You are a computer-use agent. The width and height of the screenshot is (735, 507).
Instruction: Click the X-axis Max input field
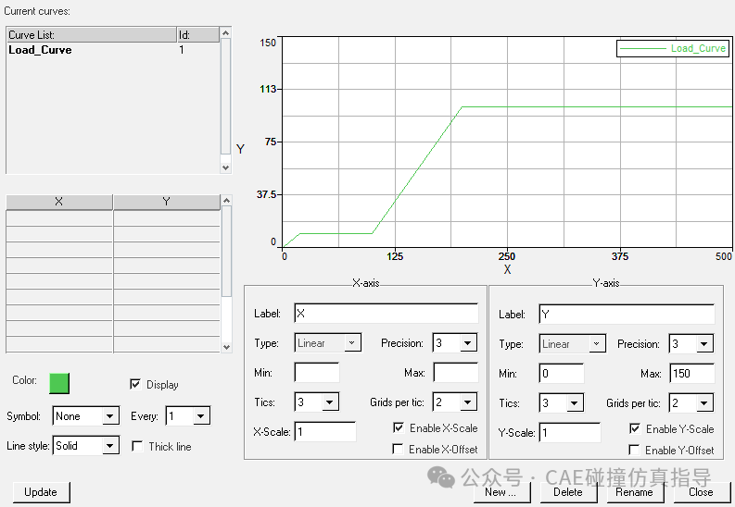tap(456, 373)
